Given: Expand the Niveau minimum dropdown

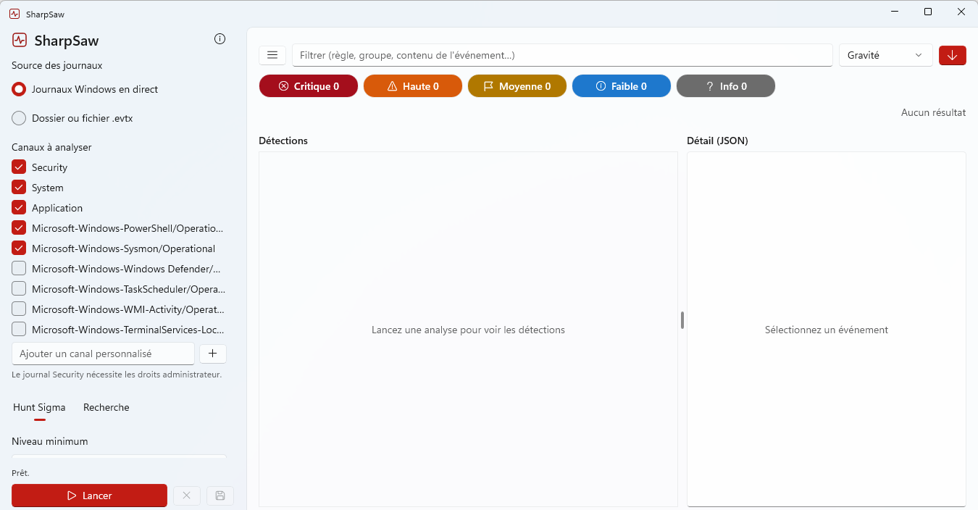Looking at the screenshot, I should pos(119,458).
